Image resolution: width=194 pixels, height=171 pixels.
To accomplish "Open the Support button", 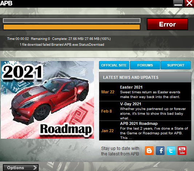I will click(176, 65).
